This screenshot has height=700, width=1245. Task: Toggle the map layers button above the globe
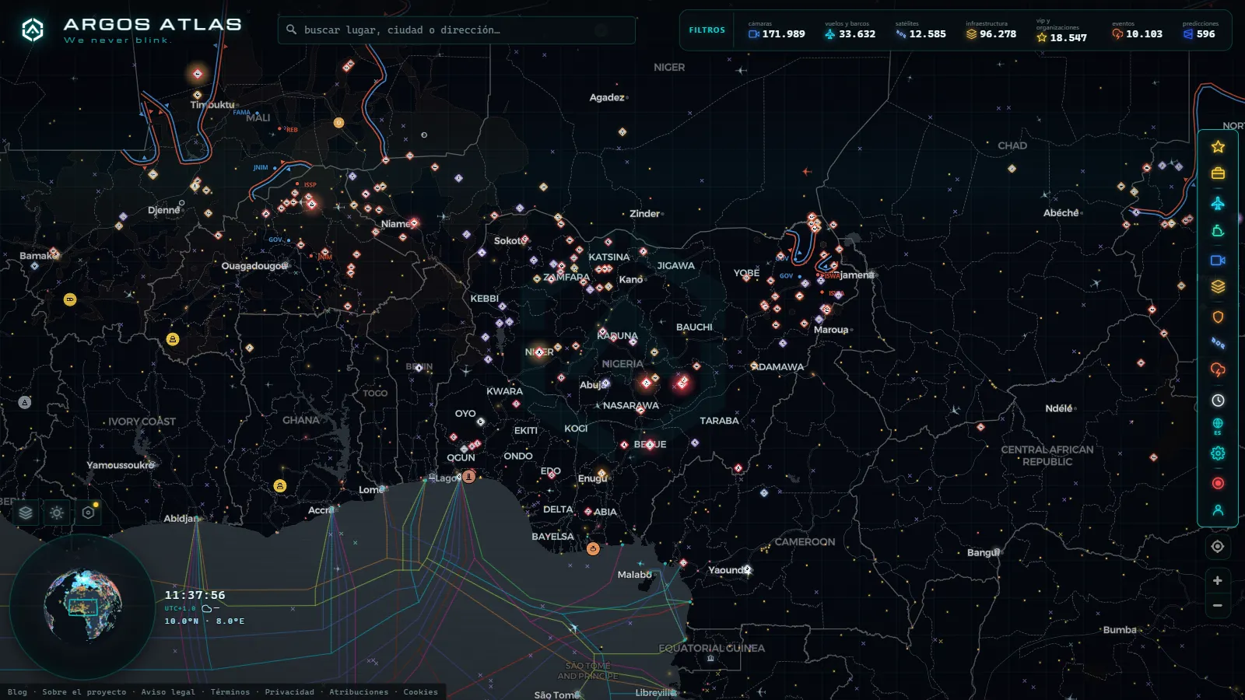point(26,513)
